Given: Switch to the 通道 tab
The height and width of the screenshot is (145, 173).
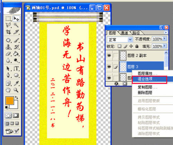Looking at the screenshot, I should pos(124,33).
